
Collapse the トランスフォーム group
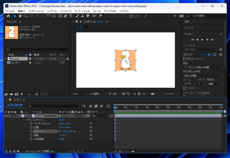point(24,120)
